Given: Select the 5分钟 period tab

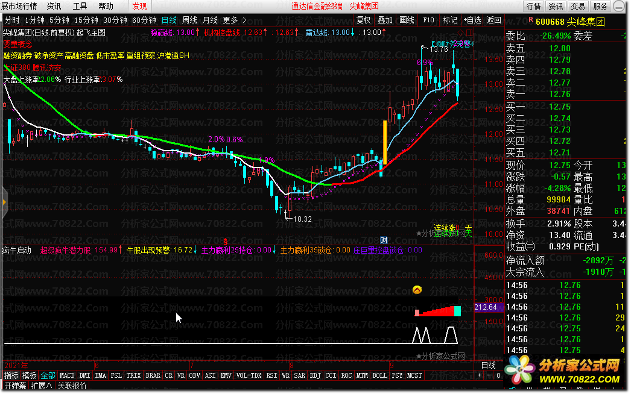Looking at the screenshot, I should [x=59, y=20].
